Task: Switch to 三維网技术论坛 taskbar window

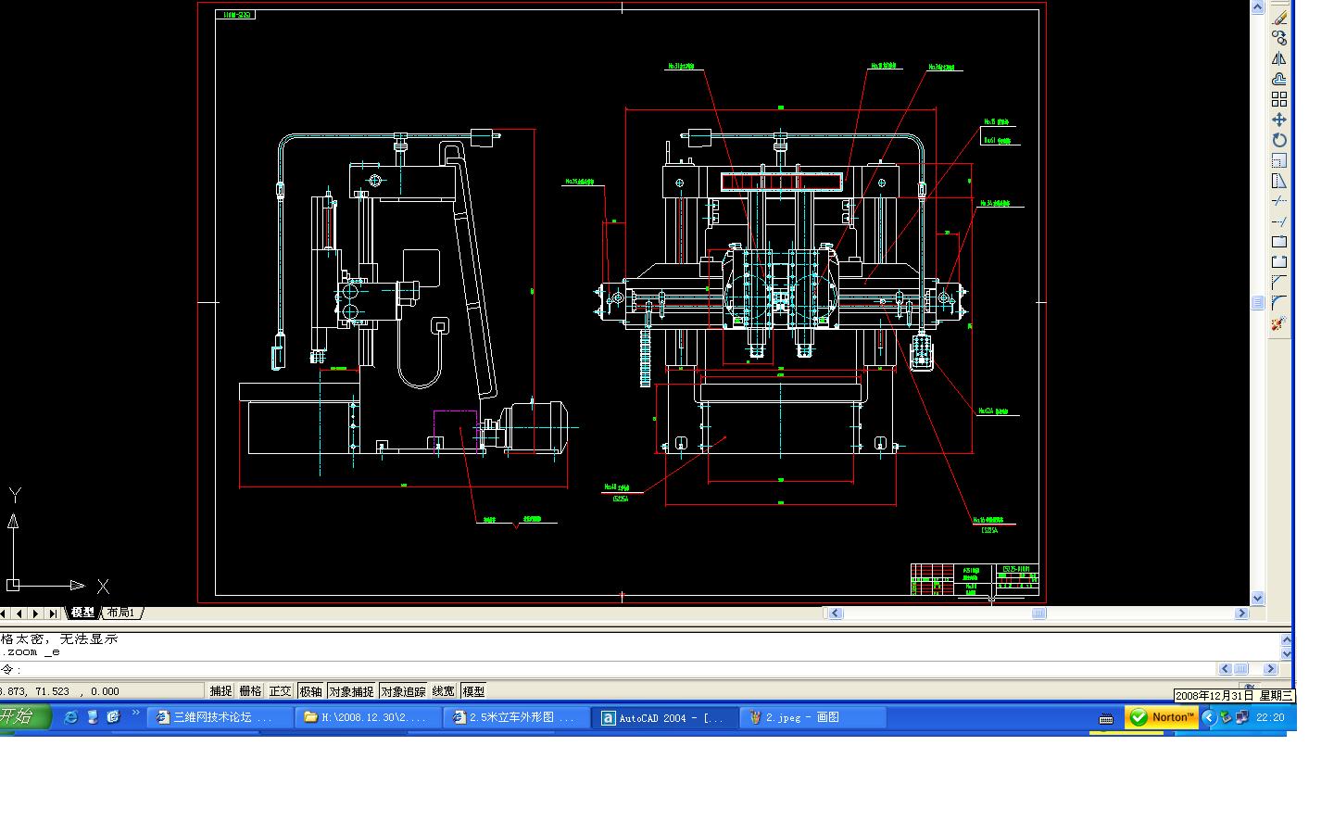Action: tap(220, 717)
